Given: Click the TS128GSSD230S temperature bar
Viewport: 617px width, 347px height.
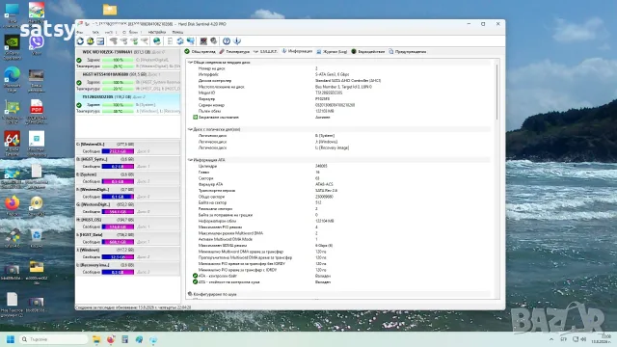Looking at the screenshot, I should pos(118,112).
